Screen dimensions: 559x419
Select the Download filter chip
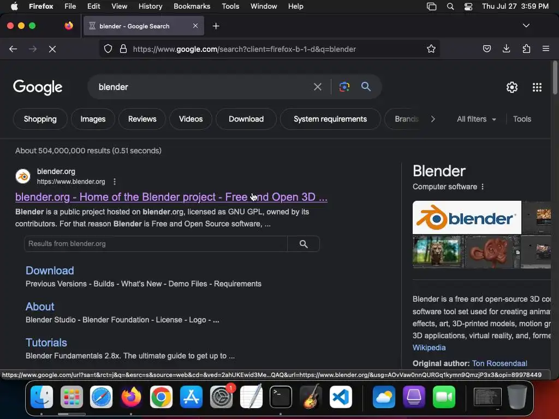pyautogui.click(x=246, y=119)
